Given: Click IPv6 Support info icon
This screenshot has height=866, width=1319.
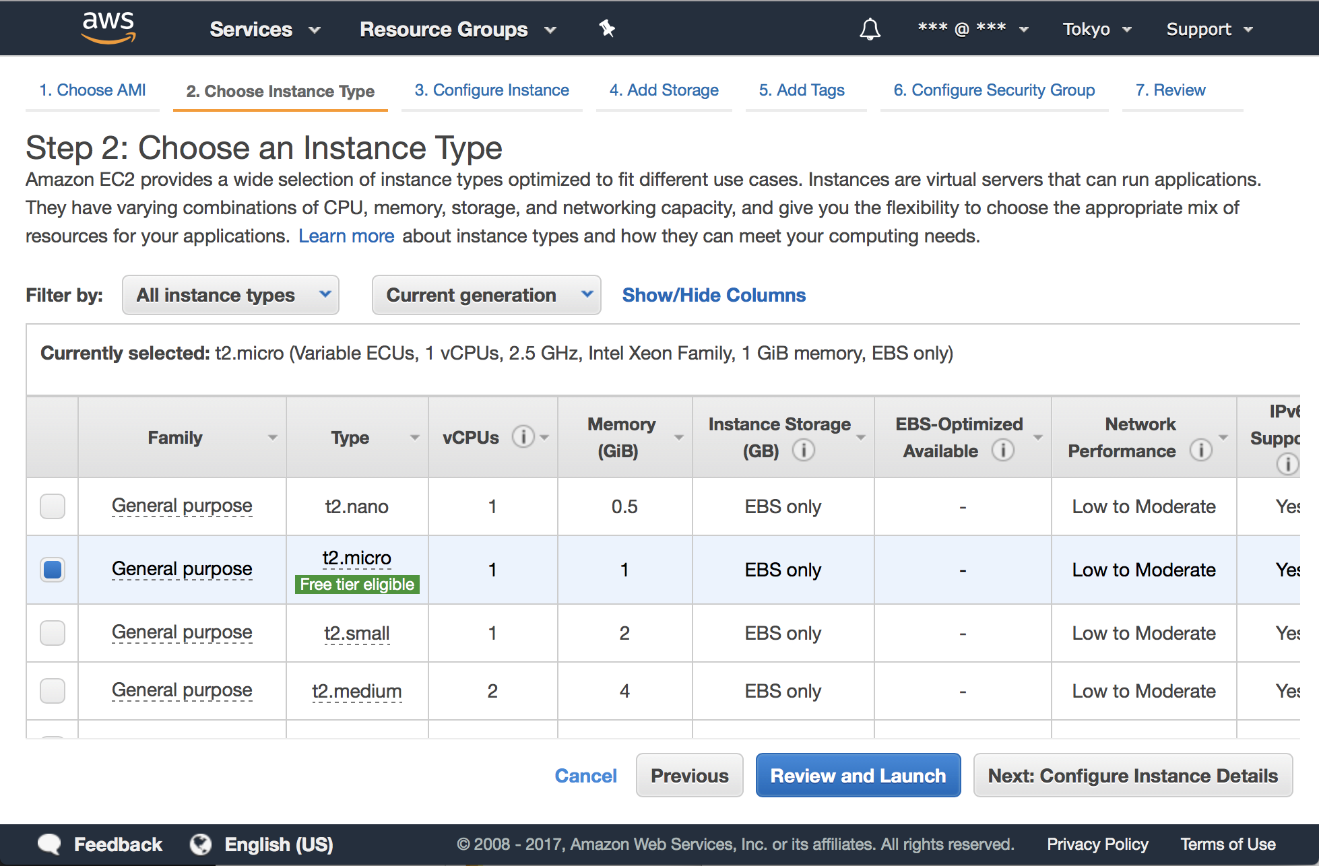Looking at the screenshot, I should [x=1287, y=464].
